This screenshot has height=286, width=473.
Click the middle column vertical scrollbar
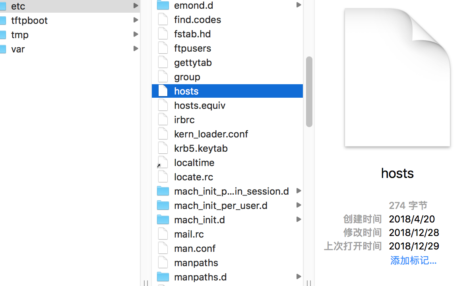[309, 92]
